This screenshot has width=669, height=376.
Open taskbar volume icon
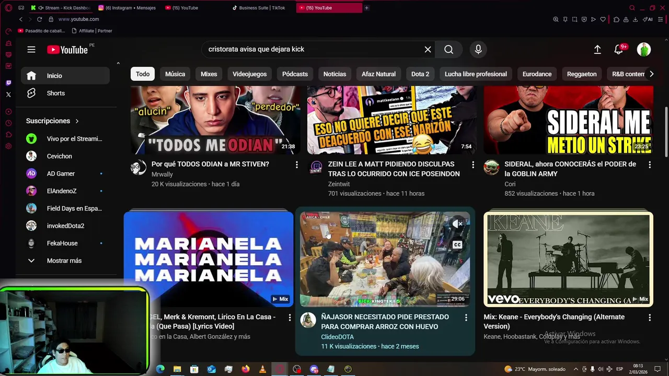point(601,369)
